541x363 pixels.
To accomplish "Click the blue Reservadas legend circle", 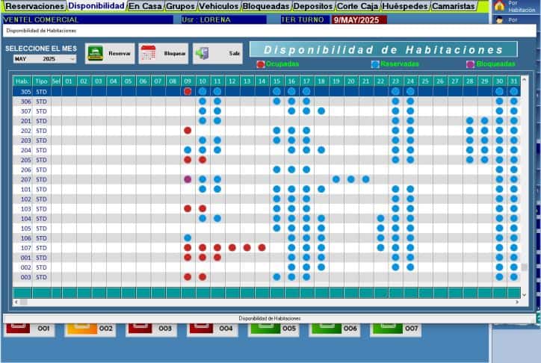I will 375,64.
